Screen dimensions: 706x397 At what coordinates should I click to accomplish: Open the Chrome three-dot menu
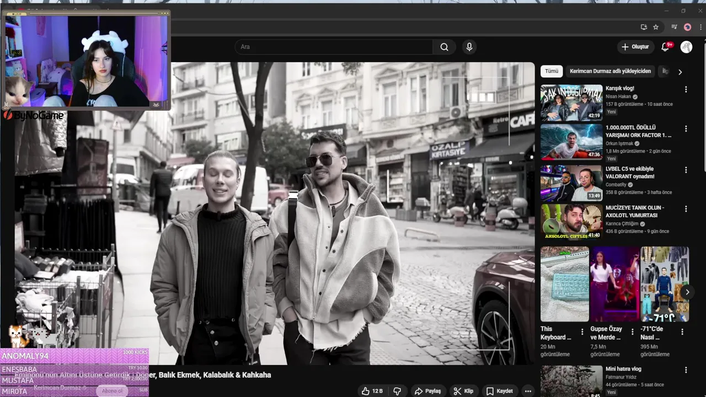[x=699, y=27]
